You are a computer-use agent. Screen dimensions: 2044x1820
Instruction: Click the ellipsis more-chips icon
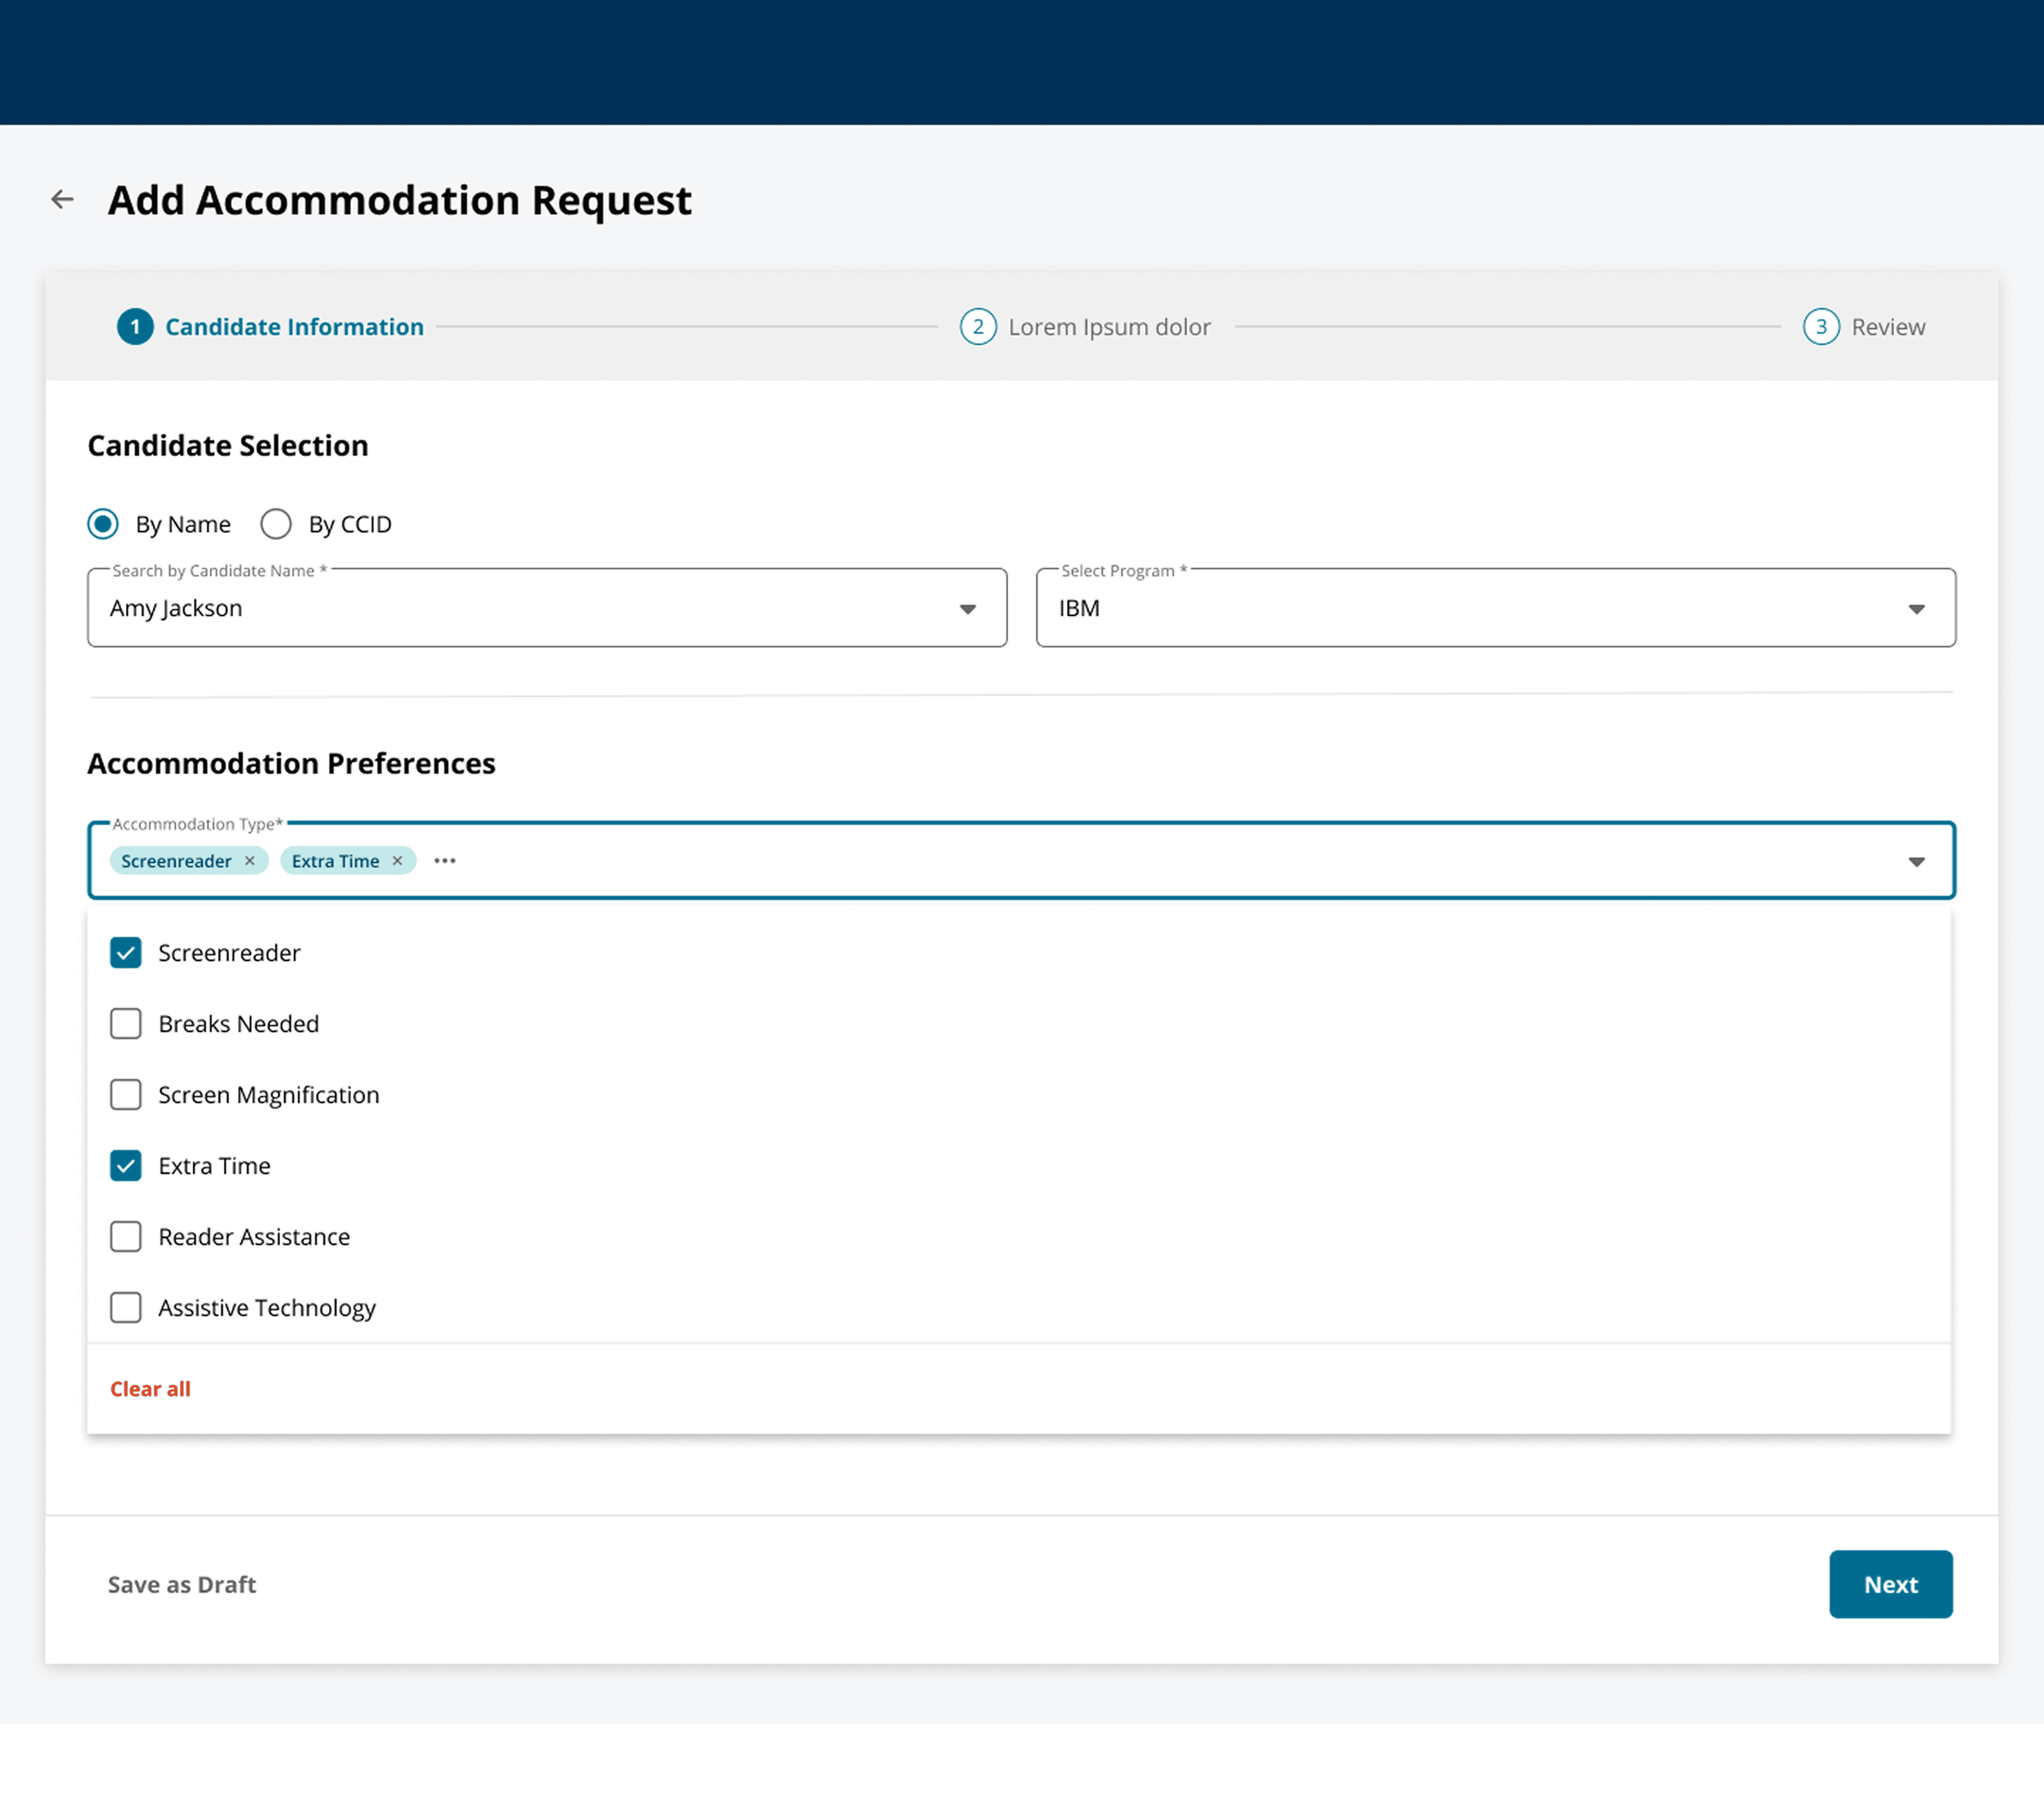tap(445, 861)
